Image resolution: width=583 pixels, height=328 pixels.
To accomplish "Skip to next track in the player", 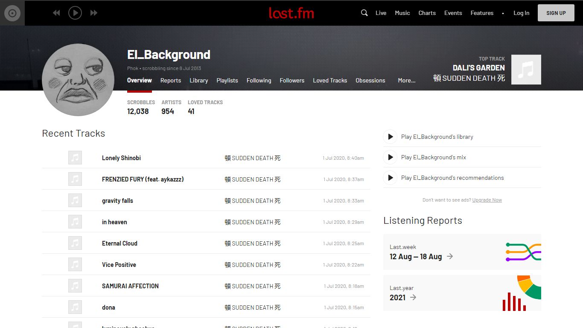I will pyautogui.click(x=94, y=13).
